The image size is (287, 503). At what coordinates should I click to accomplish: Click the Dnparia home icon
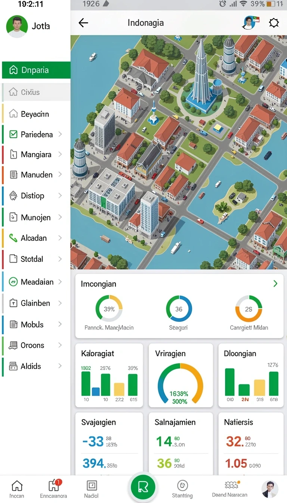[13, 70]
